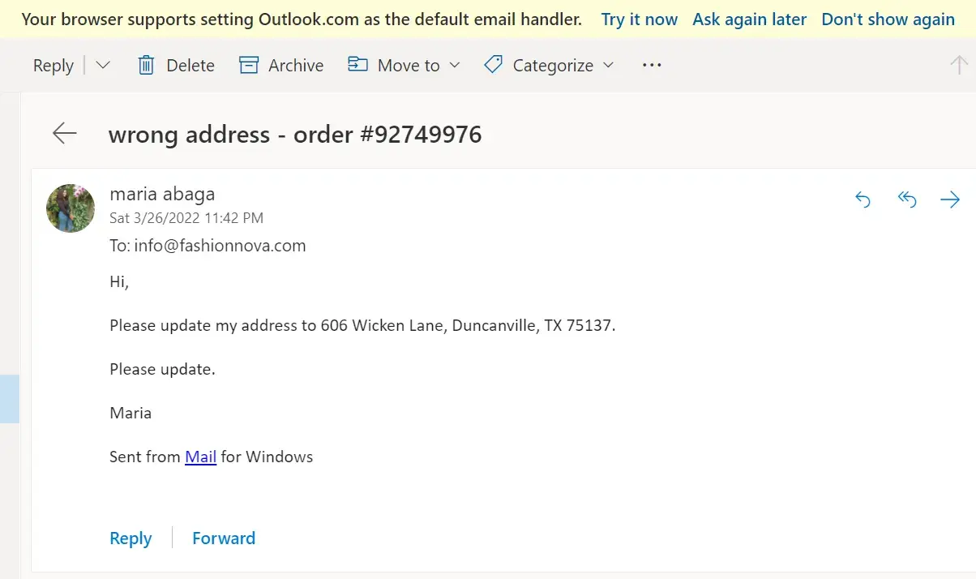Dismiss banner with Don't show again

point(888,19)
